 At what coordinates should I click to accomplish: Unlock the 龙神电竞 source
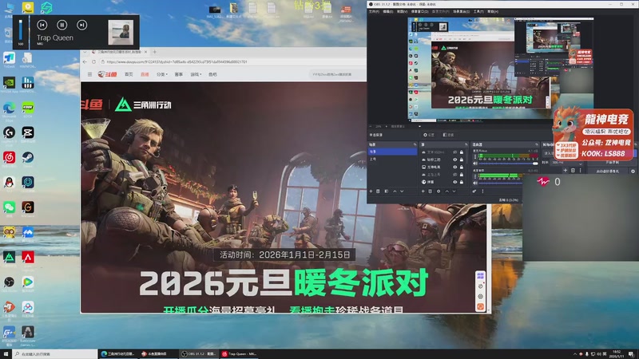(462, 167)
